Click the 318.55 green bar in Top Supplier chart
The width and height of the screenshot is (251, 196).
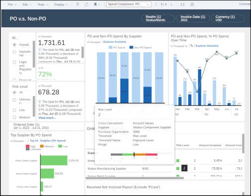[x=47, y=174]
